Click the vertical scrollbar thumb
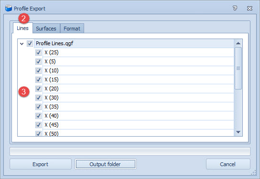The height and width of the screenshot is (179, 260). (x=238, y=69)
